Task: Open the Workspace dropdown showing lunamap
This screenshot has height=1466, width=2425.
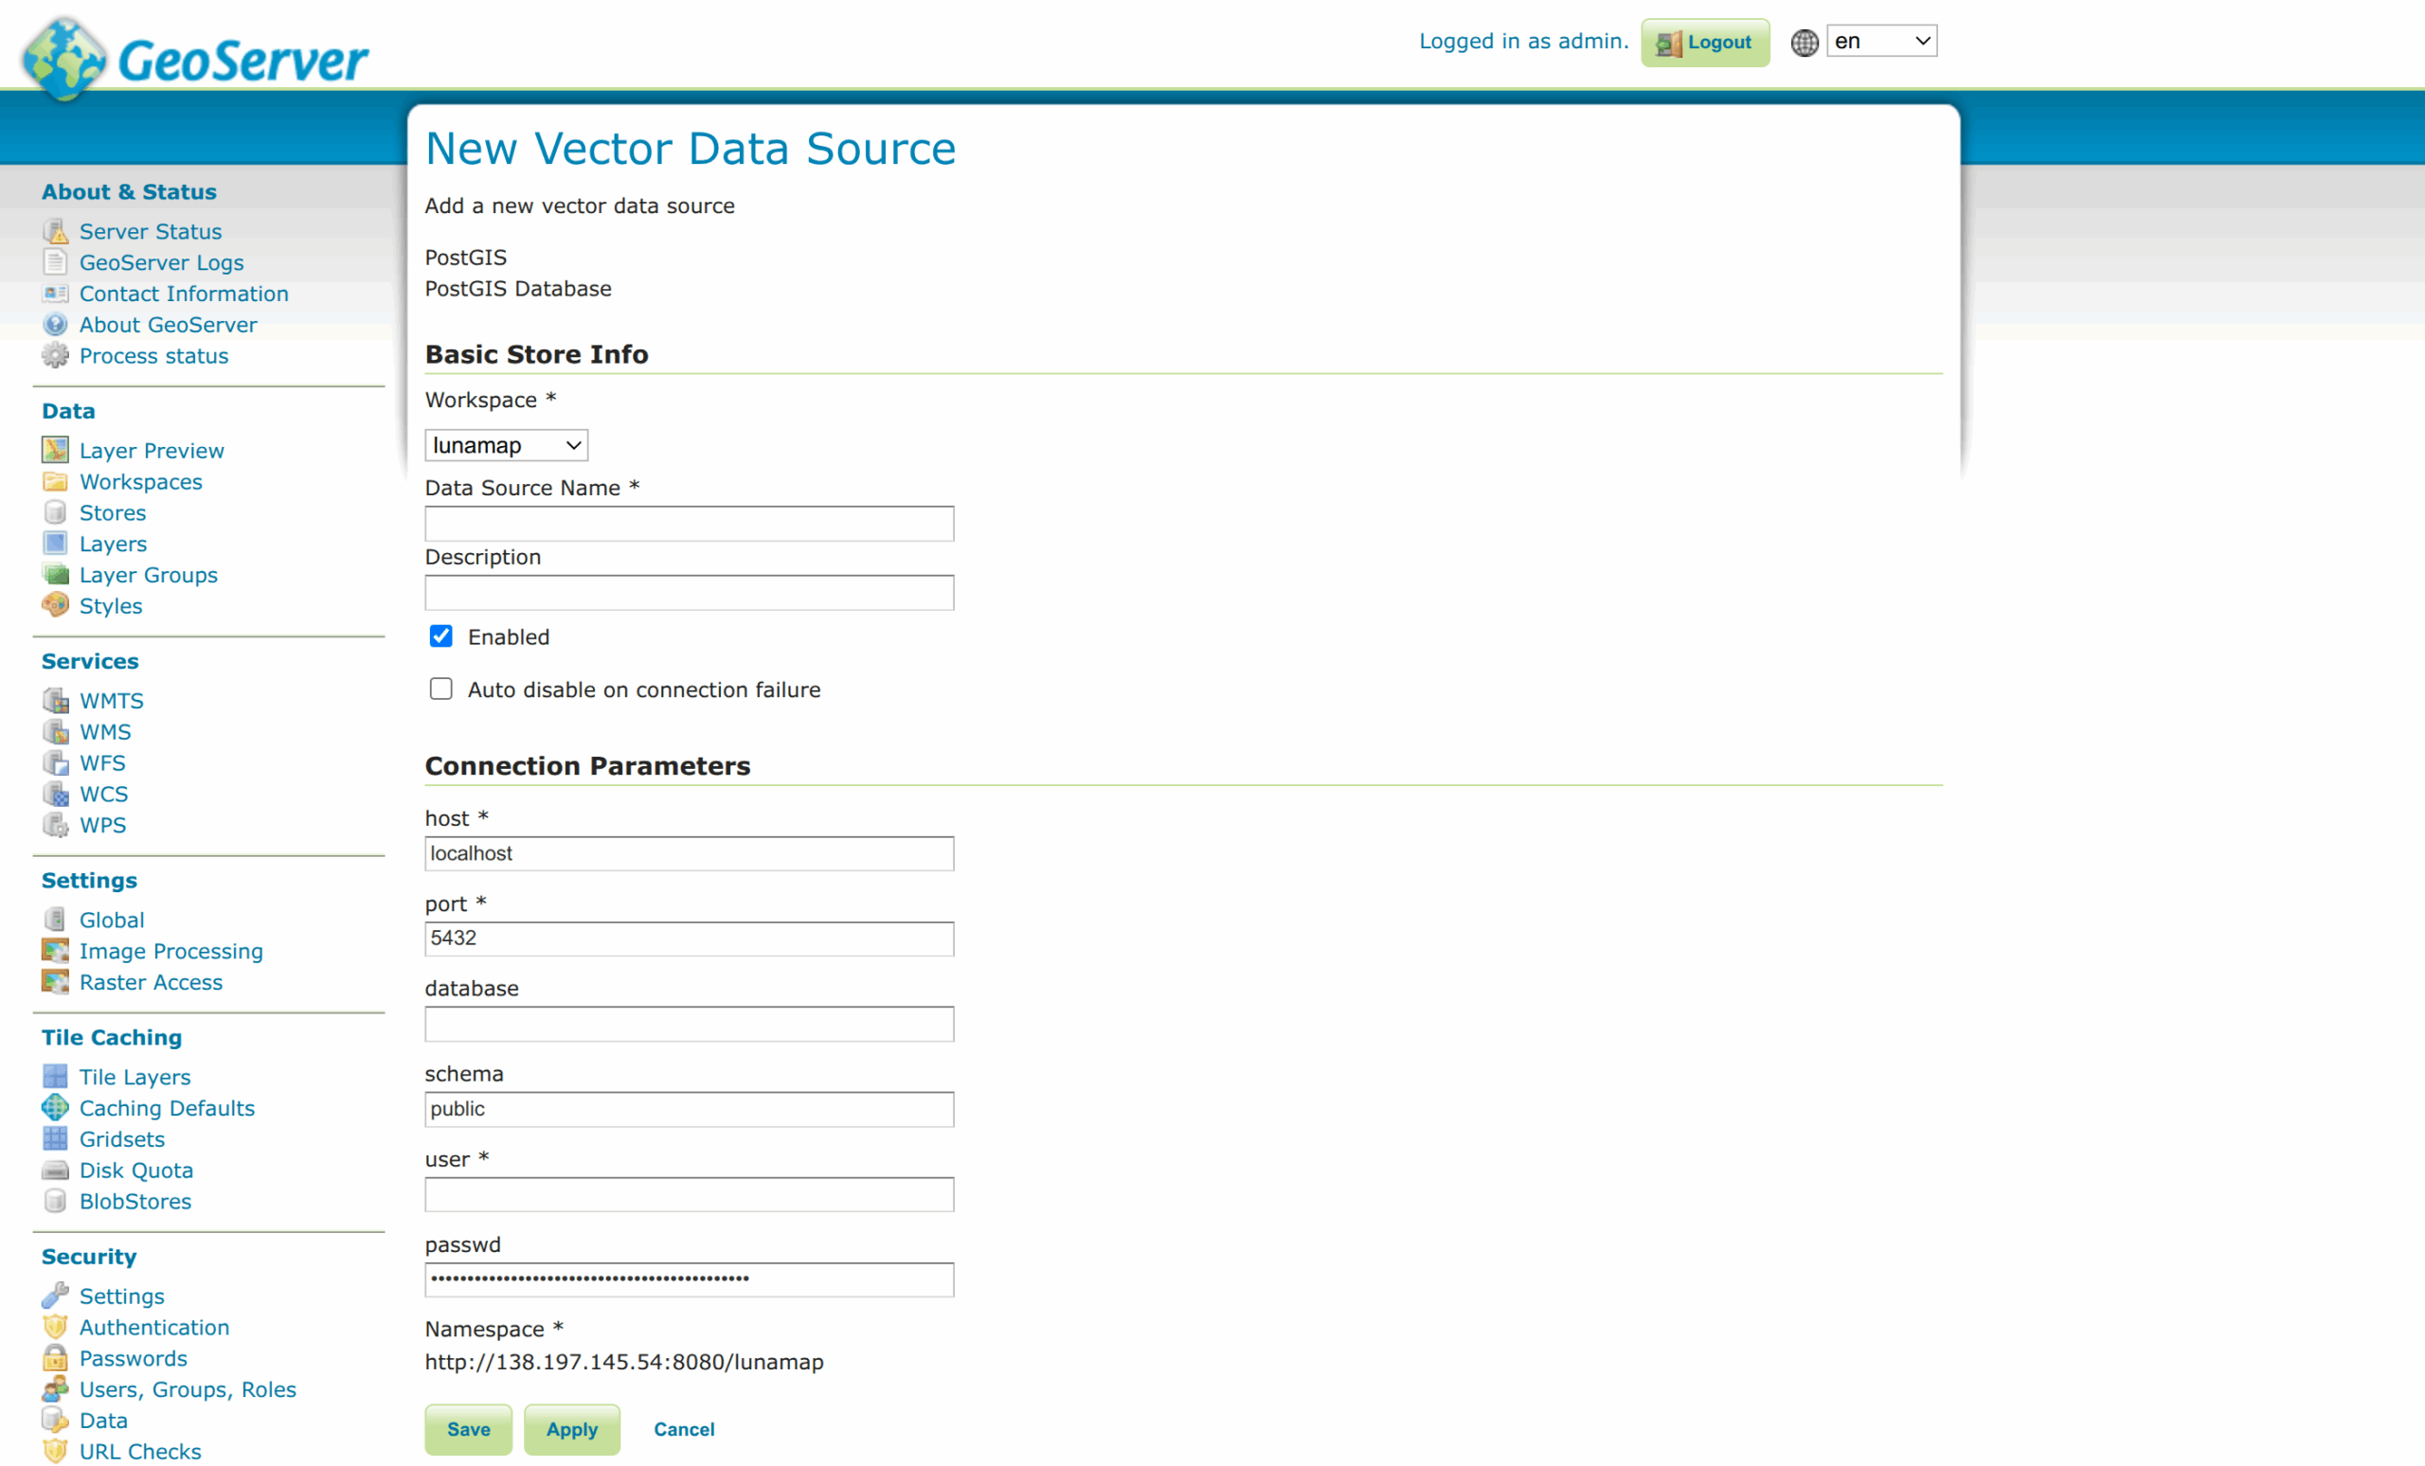Action: coord(505,445)
